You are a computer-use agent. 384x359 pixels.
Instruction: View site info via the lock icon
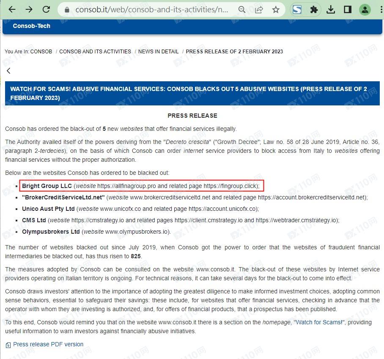(x=67, y=10)
